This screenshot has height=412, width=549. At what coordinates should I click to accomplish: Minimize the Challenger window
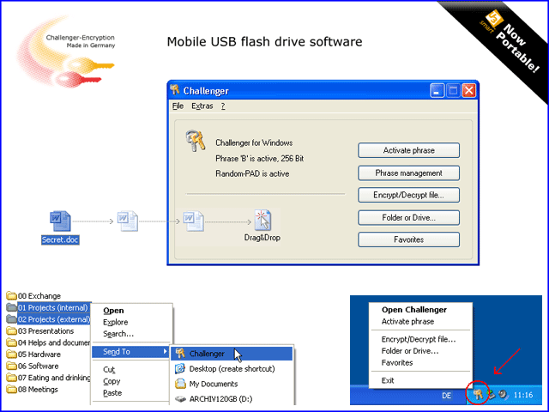click(x=437, y=91)
